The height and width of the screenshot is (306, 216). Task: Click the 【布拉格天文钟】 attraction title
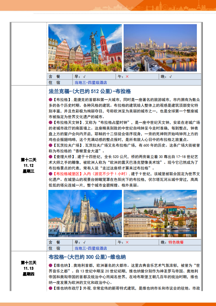68,122
